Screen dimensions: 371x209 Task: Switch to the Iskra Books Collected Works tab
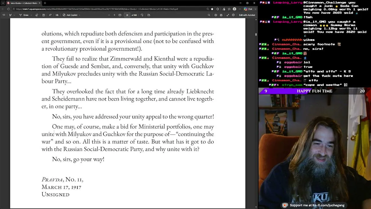[23, 3]
